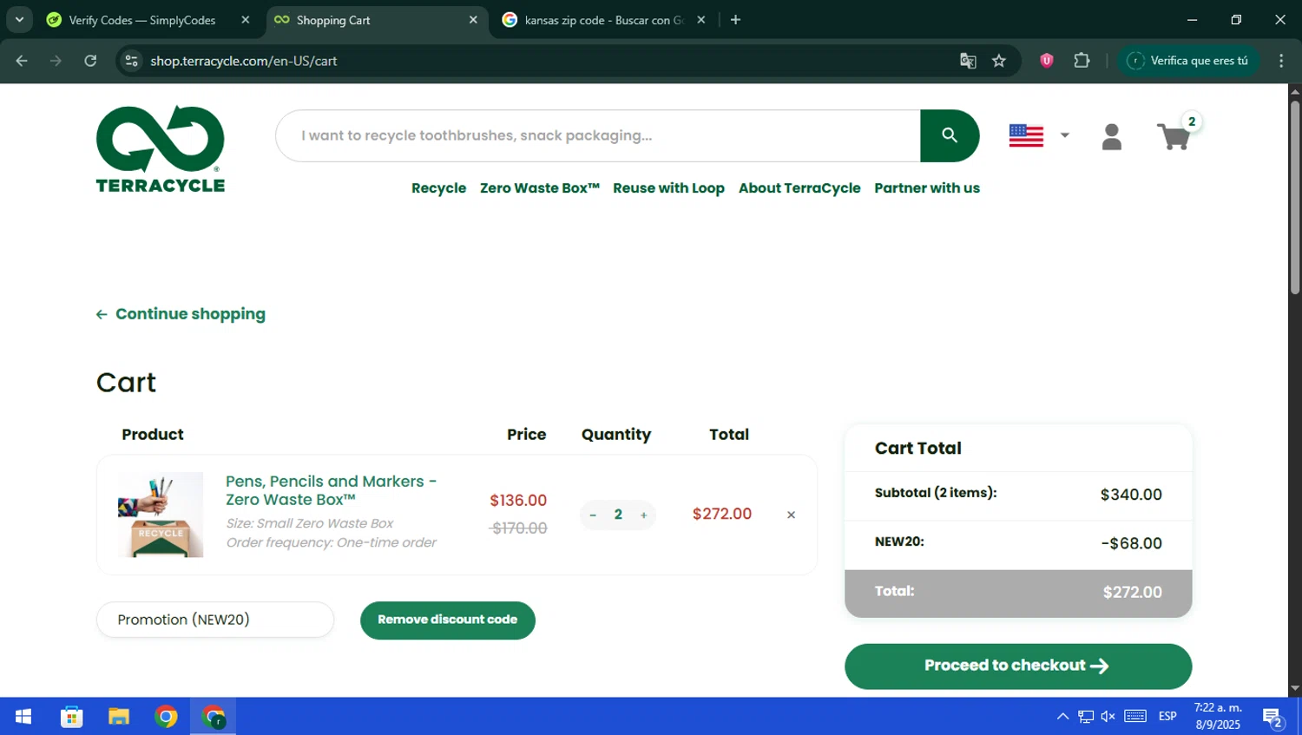Click Remove discount code button
The width and height of the screenshot is (1302, 735).
coord(448,620)
